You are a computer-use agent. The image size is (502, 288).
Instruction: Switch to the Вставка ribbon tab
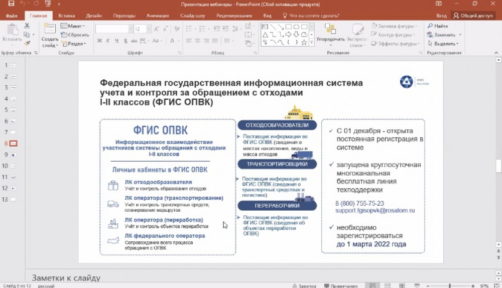[67, 16]
